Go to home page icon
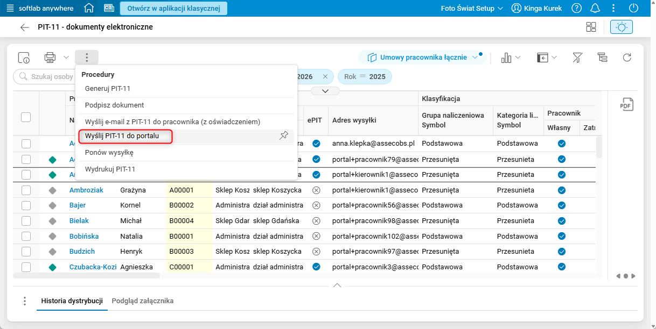The height and width of the screenshot is (329, 656). 89,8
